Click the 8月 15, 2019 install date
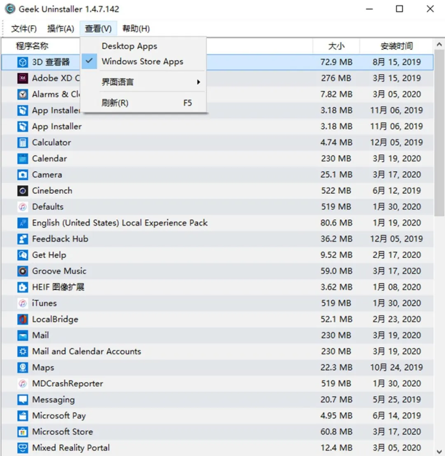The width and height of the screenshot is (445, 456). (396, 62)
